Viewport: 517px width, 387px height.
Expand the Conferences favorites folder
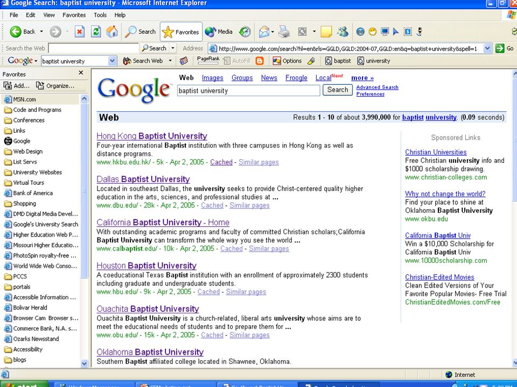tap(29, 120)
